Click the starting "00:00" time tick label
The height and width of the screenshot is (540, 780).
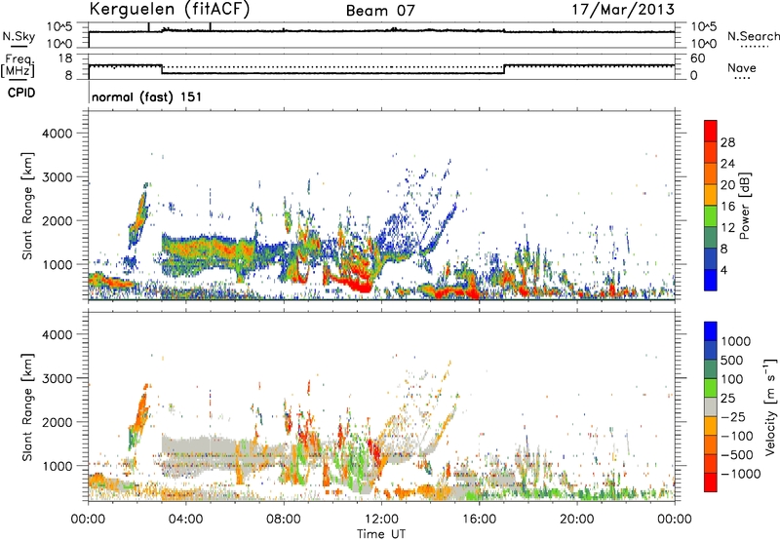pos(88,520)
